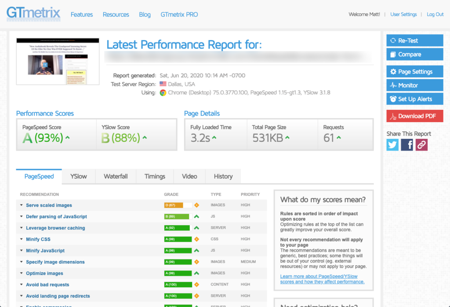Click orange diamond in Avoid landing page redirects row
The width and height of the screenshot is (450, 307).
[x=196, y=296]
